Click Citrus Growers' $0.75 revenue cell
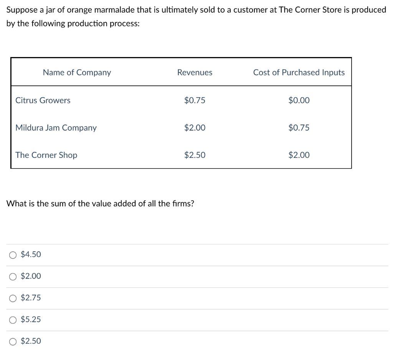Viewport: 393px width, 354px height. coord(195,100)
